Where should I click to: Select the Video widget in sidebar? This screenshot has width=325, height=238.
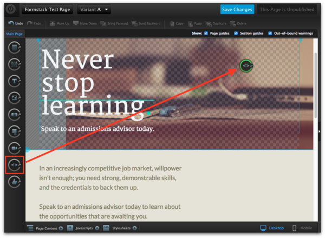(x=15, y=148)
